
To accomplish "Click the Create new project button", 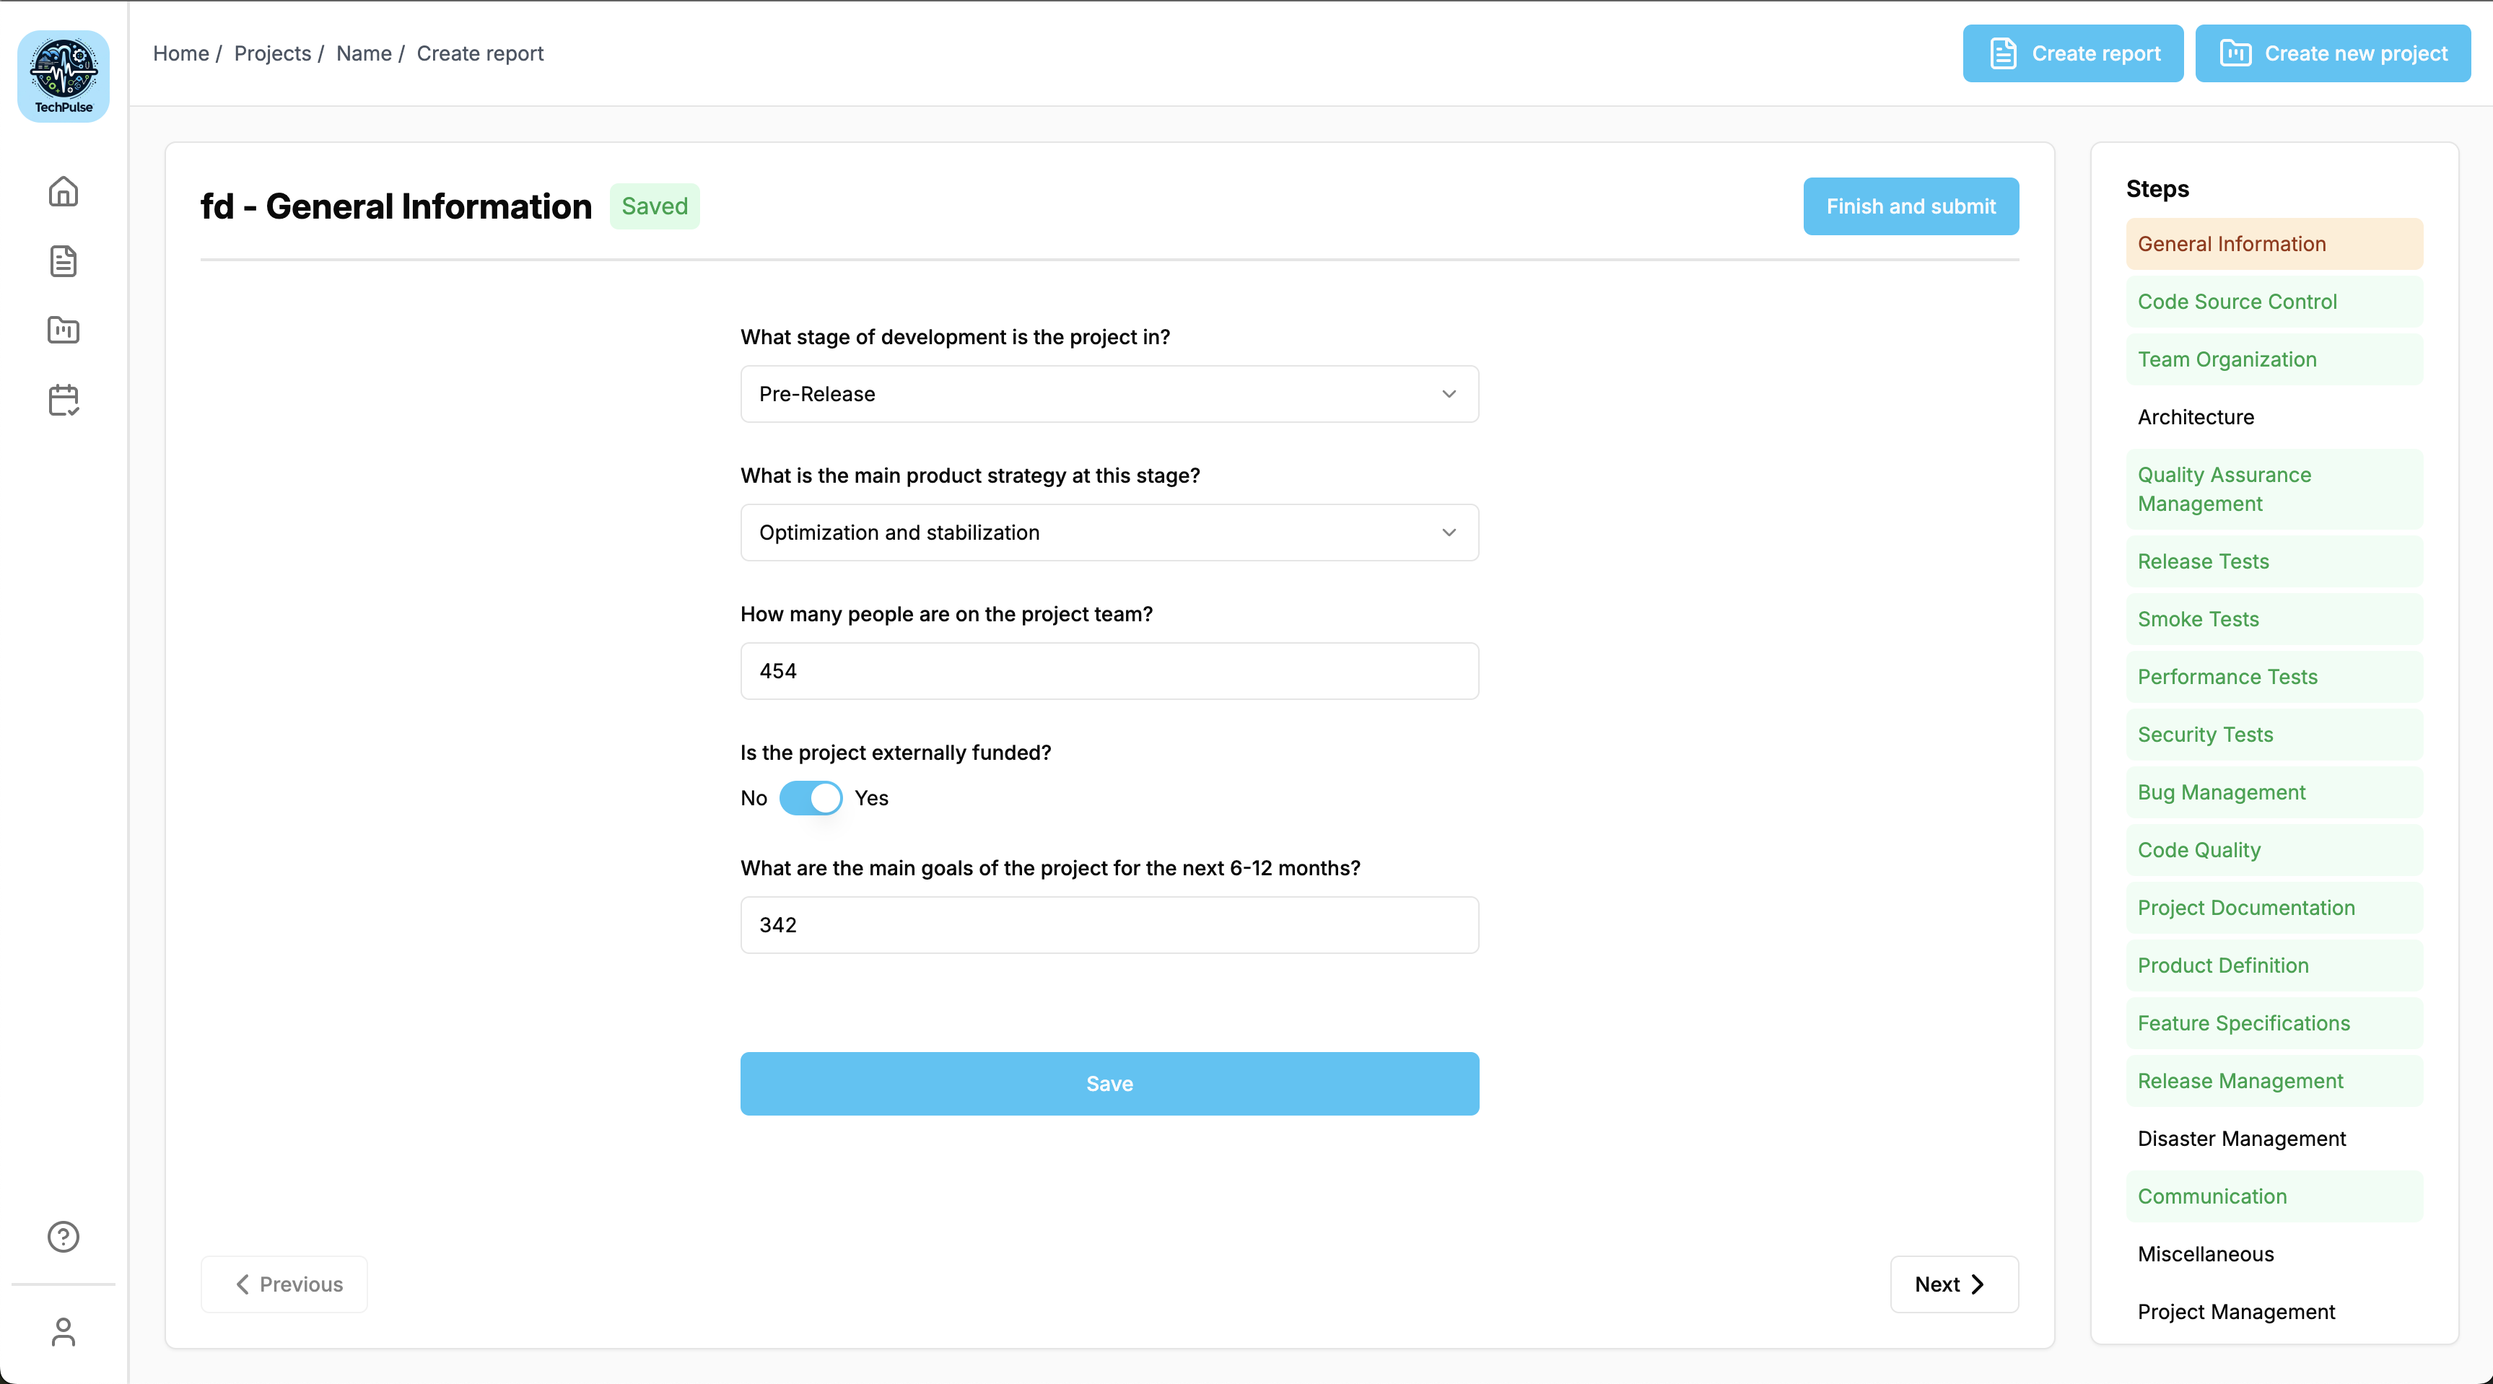I will (x=2332, y=53).
